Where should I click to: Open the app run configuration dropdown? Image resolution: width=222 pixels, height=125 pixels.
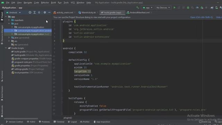coord(147,8)
